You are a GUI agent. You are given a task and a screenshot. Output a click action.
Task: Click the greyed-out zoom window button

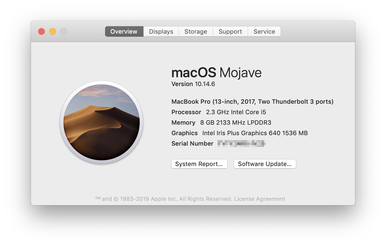tap(64, 31)
